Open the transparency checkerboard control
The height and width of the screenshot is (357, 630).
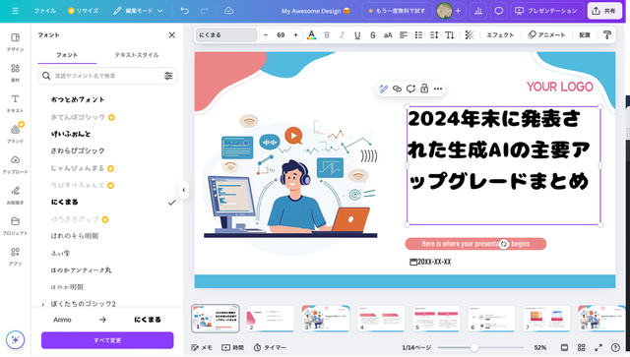470,35
